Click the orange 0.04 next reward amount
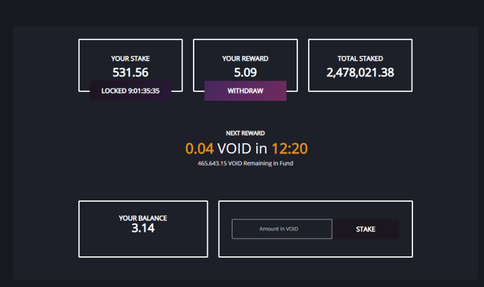 [x=200, y=149]
